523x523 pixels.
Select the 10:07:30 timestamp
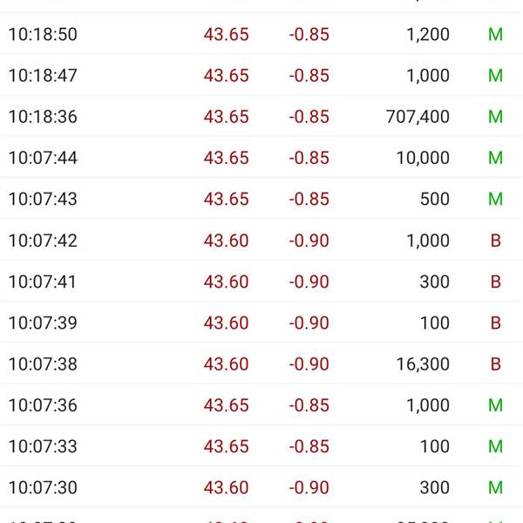click(43, 487)
